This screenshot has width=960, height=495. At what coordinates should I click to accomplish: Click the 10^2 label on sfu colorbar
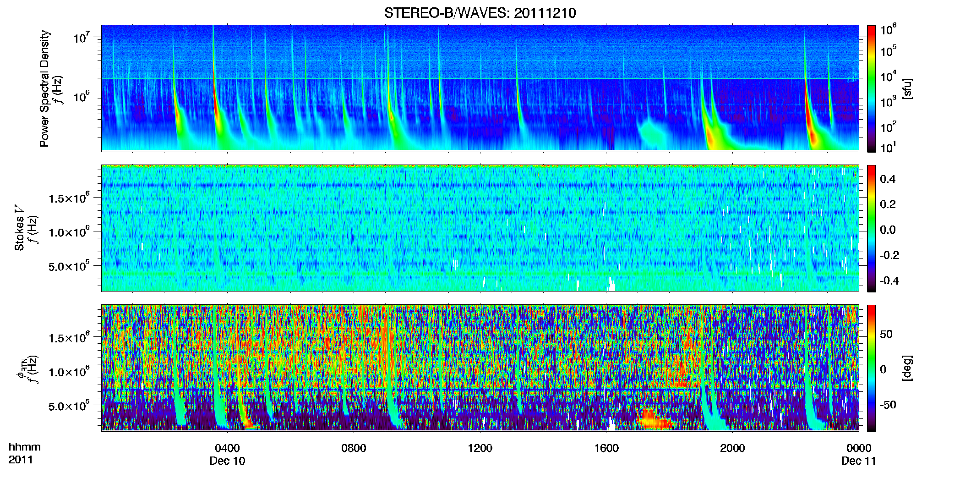click(888, 126)
